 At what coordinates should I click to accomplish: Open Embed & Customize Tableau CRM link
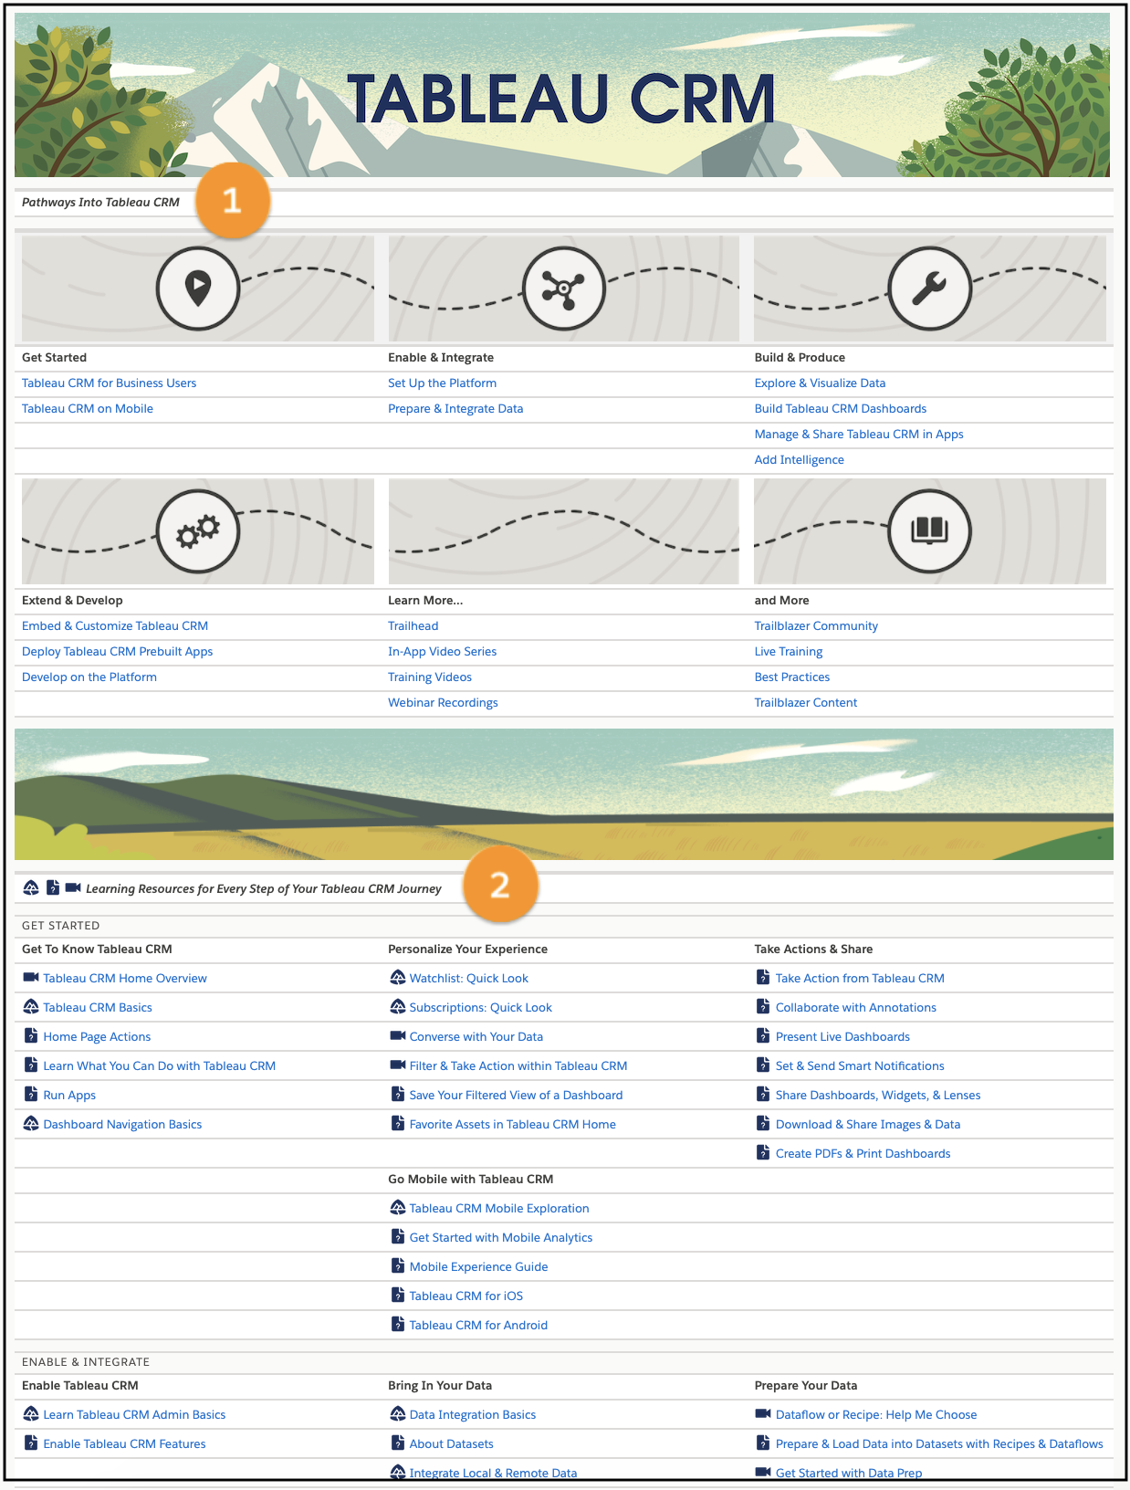click(x=115, y=626)
